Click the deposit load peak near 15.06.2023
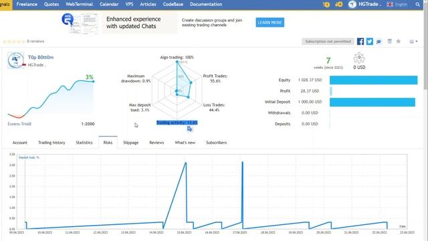The height and width of the screenshot is (241, 428). tap(186, 163)
